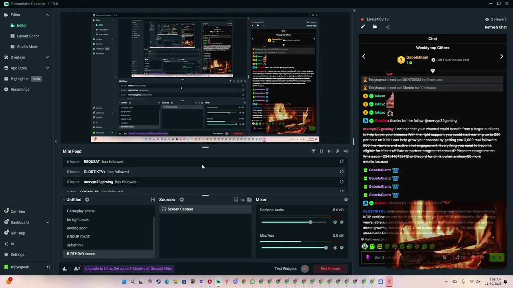The image size is (513, 288).
Task: Expand the Untitled scene collection dropdown
Action: point(64,200)
